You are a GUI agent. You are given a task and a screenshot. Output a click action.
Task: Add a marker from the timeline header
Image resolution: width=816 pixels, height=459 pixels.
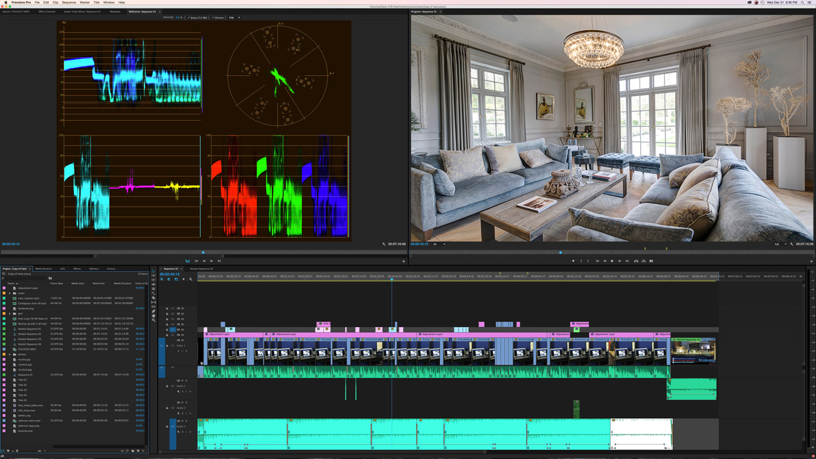(183, 279)
